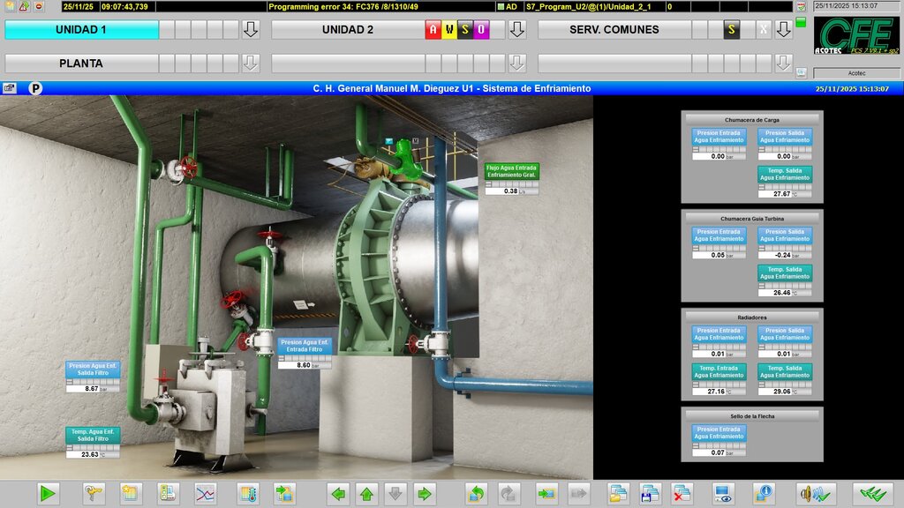Toggle the S indicator on Serv. Comunes

tap(731, 29)
